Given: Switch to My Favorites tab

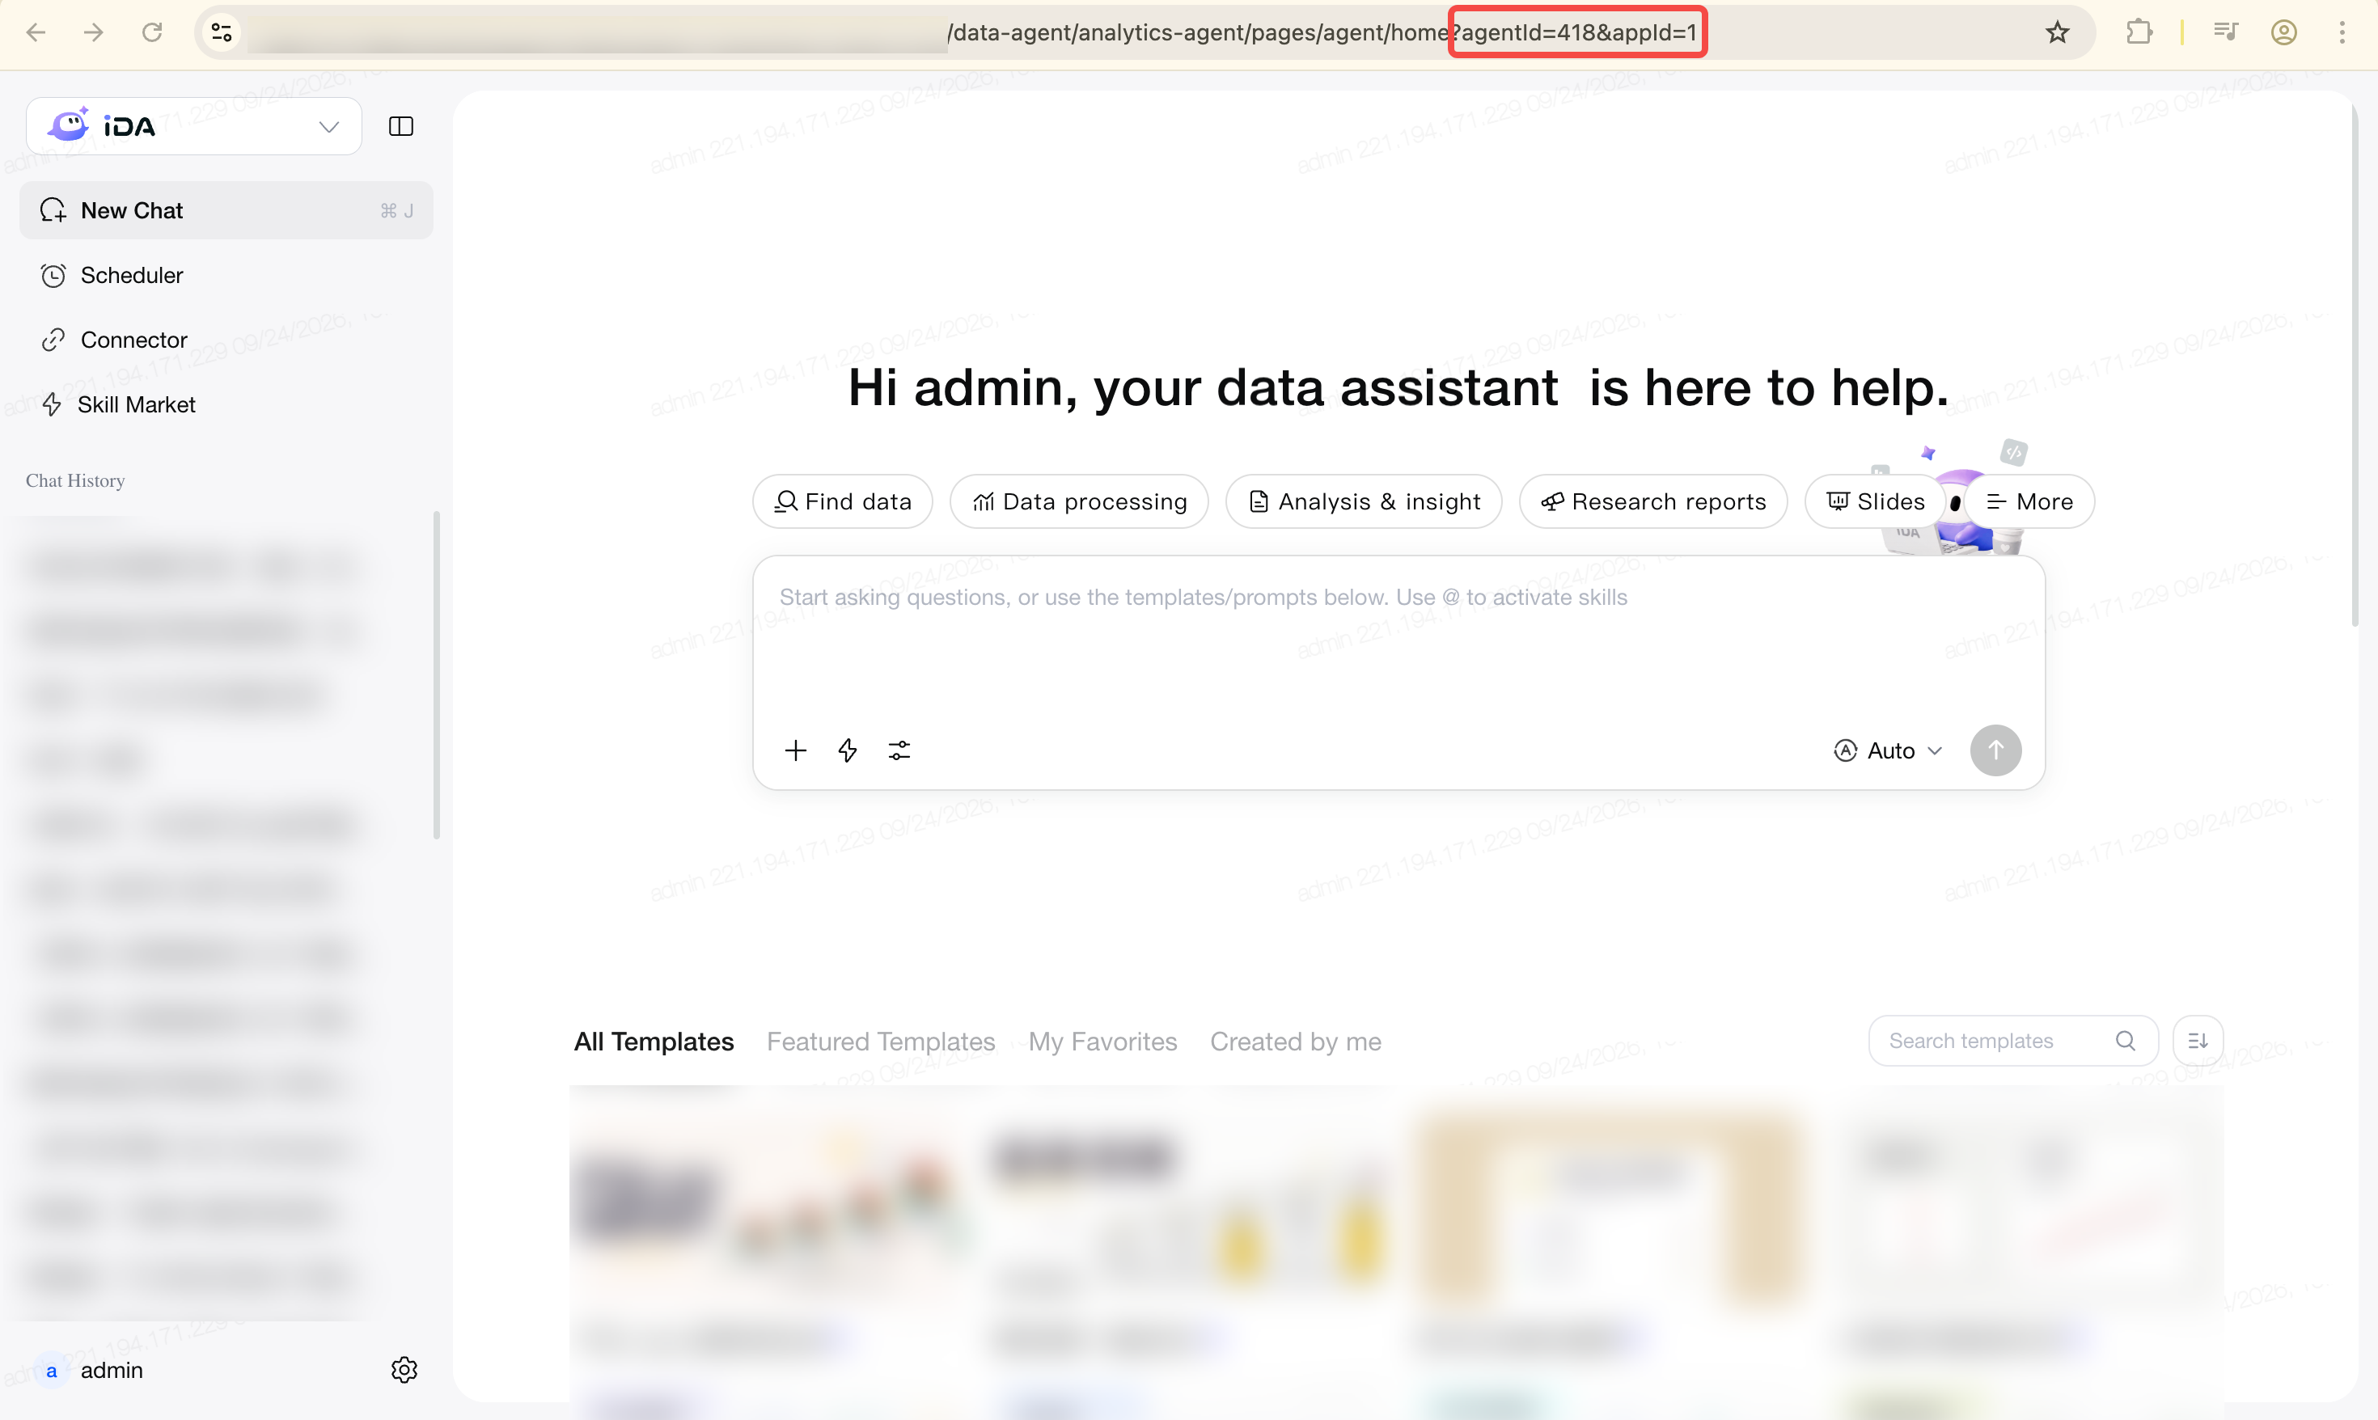Looking at the screenshot, I should (1102, 1041).
